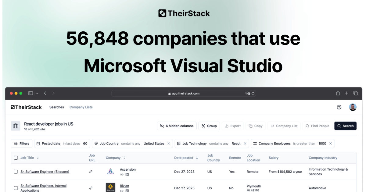Click the TheirStack logo at top banner
This screenshot has height=192, width=366.
point(184,13)
